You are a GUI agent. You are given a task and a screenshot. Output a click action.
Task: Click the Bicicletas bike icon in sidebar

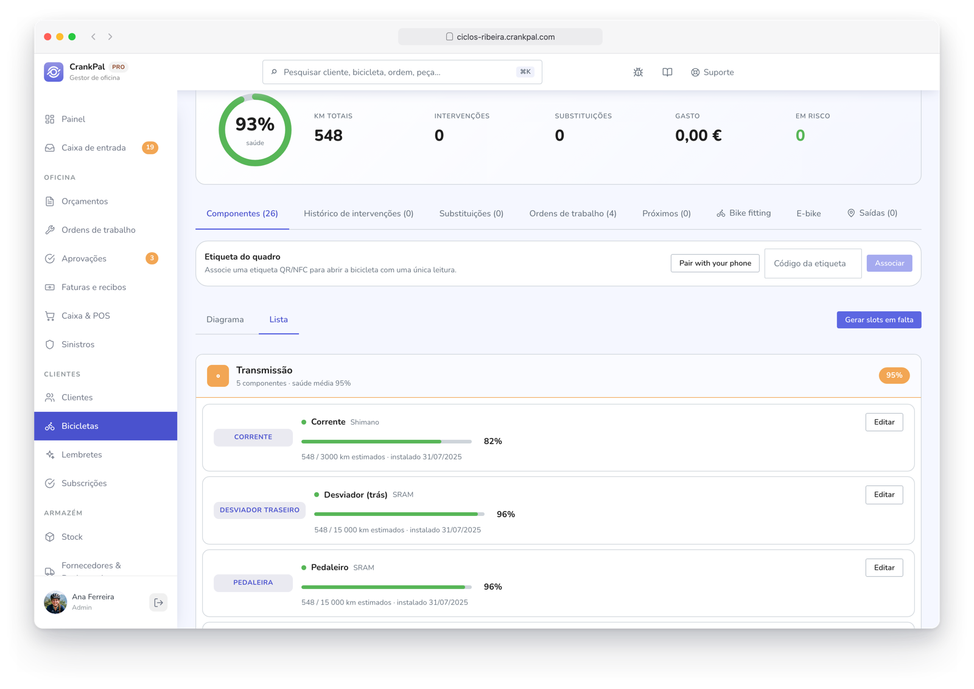click(x=50, y=426)
